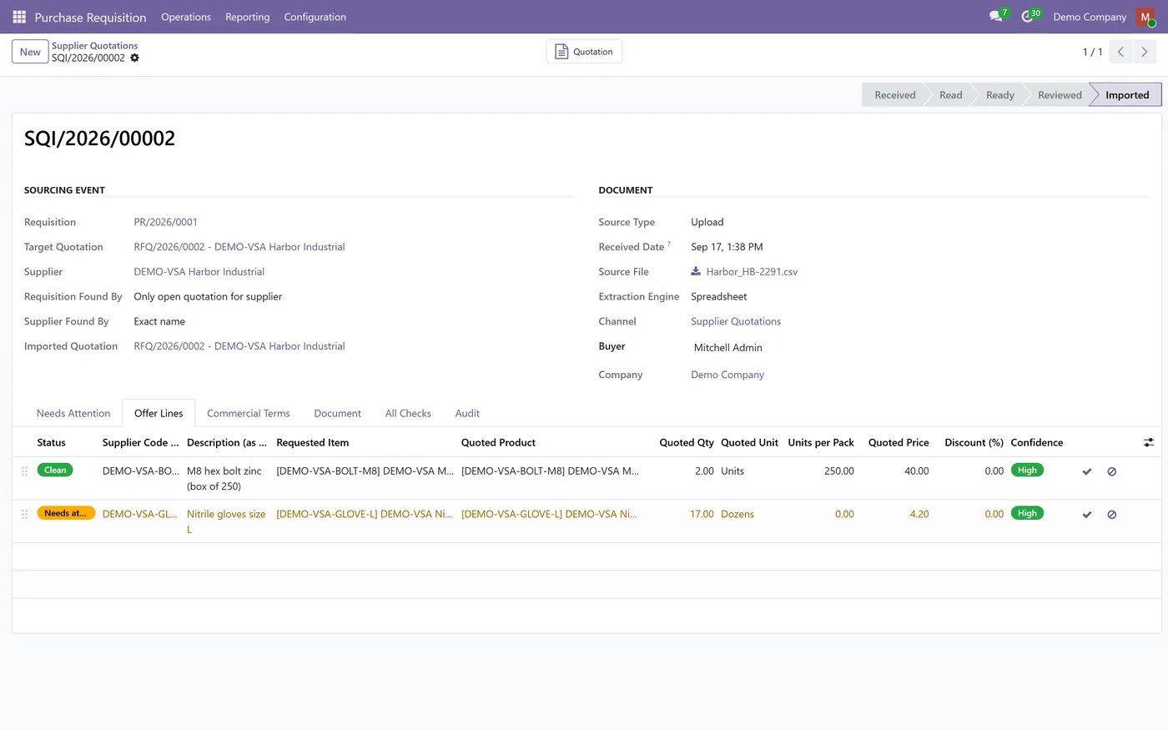Accept the M8 hex bolt line checkmark
This screenshot has height=730, width=1168.
pyautogui.click(x=1087, y=471)
